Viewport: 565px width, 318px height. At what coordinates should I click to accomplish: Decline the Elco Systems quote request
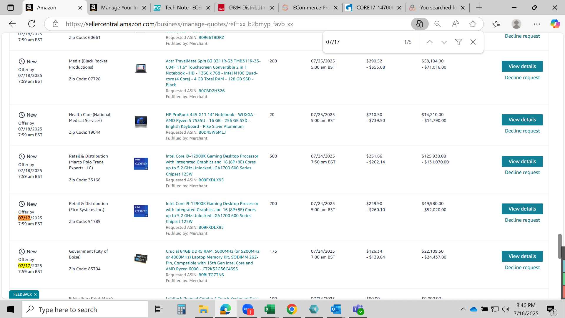522,220
